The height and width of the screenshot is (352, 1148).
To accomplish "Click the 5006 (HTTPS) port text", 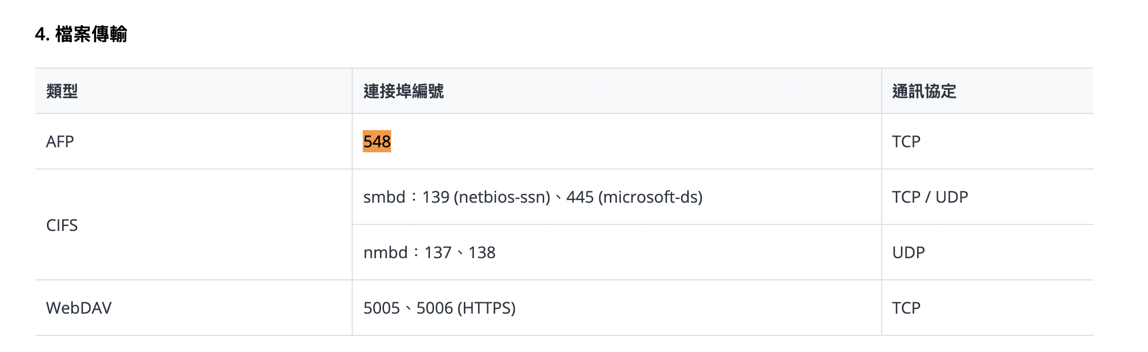I will click(466, 308).
